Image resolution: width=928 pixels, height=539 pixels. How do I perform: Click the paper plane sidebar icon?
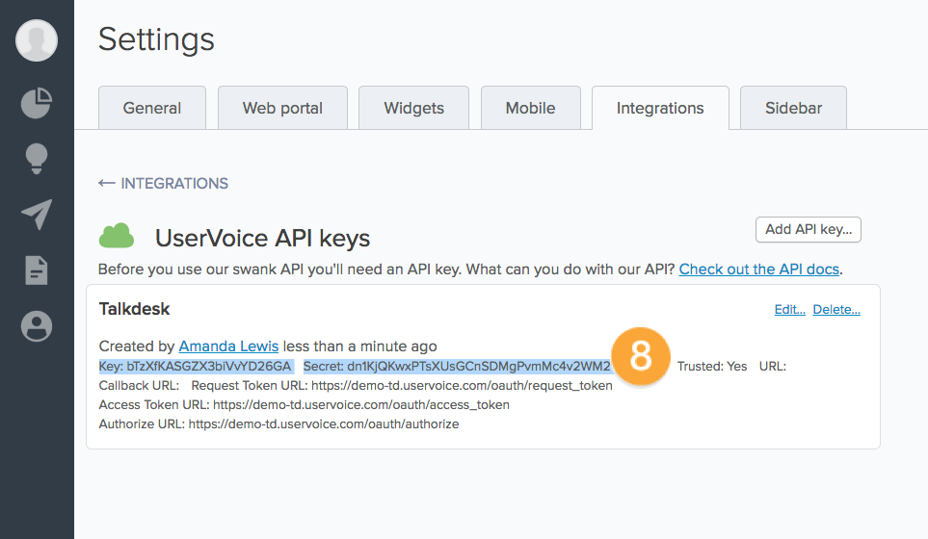click(x=36, y=214)
